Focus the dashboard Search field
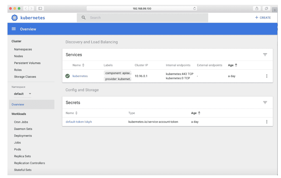Screen dimensions: 281x178 point(142,18)
